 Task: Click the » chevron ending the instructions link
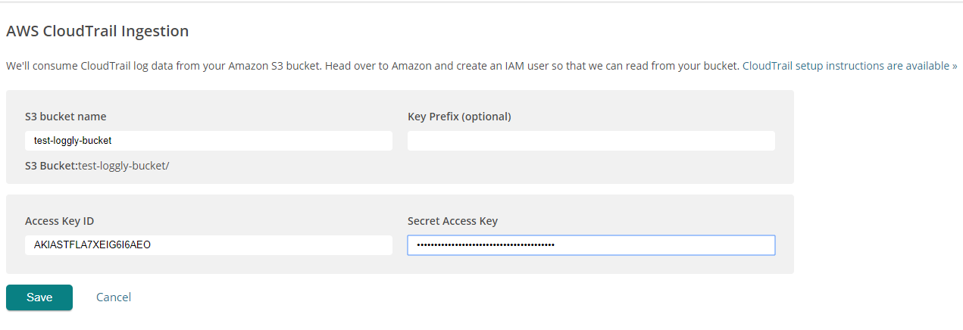tap(955, 66)
